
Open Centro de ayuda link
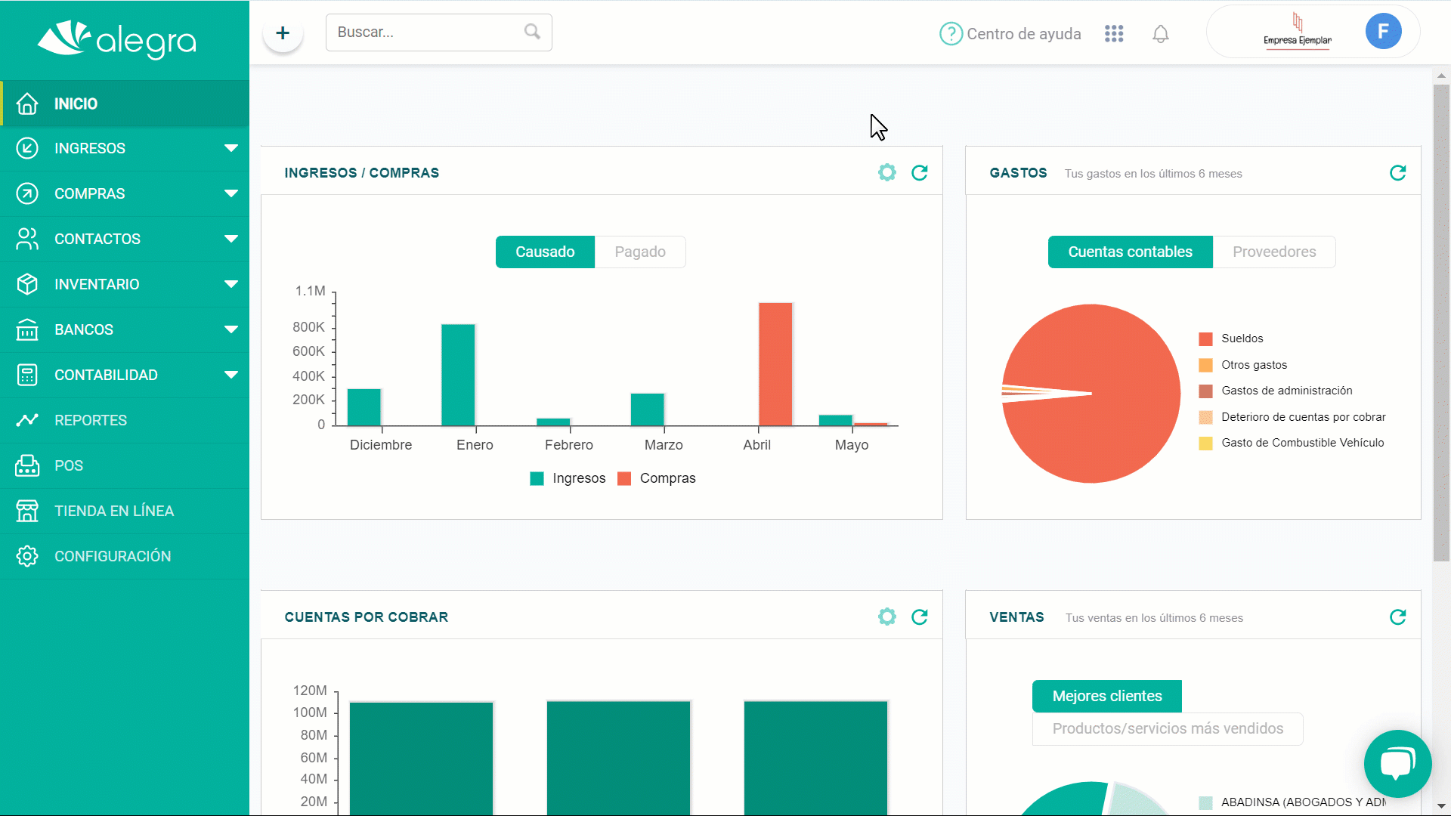pyautogui.click(x=1010, y=34)
